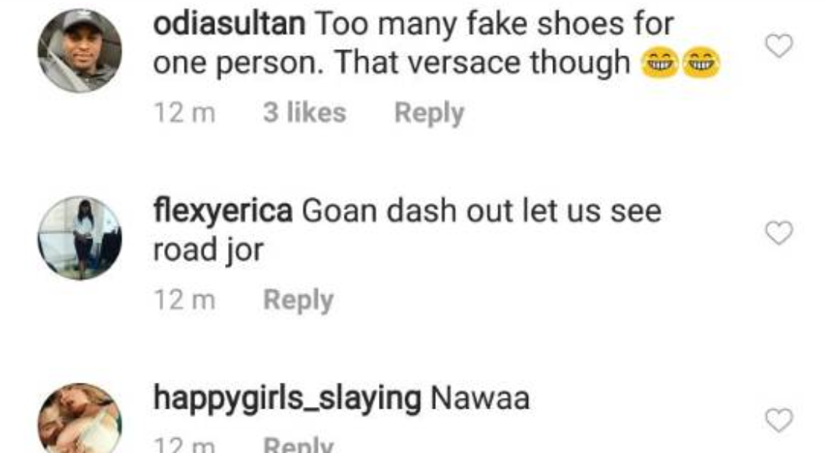The width and height of the screenshot is (828, 453).
Task: Click the 12 m timestamp under happygirls_slaying's comment
Action: pos(184,446)
